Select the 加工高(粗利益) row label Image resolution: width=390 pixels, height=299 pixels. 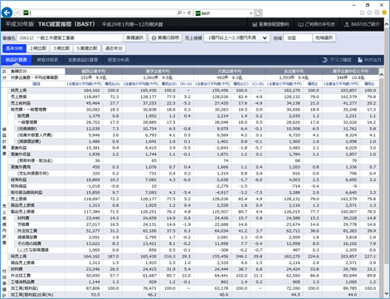(24, 288)
